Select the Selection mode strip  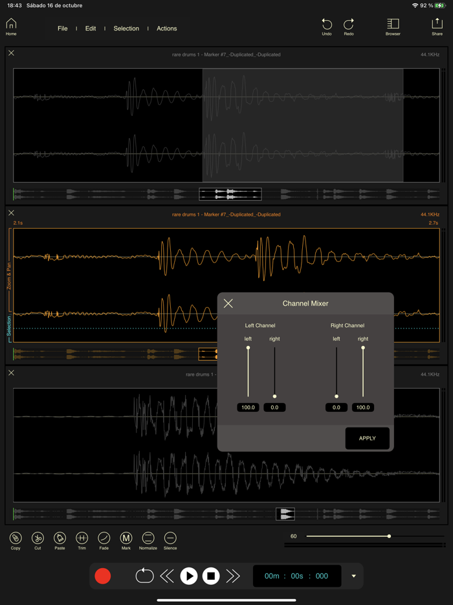tap(9, 329)
